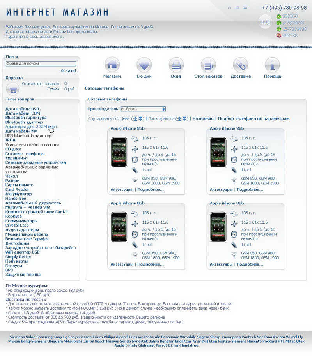Click iPhone thumbnail in bottom-left card
The width and height of the screenshot is (312, 356).
[119, 227]
